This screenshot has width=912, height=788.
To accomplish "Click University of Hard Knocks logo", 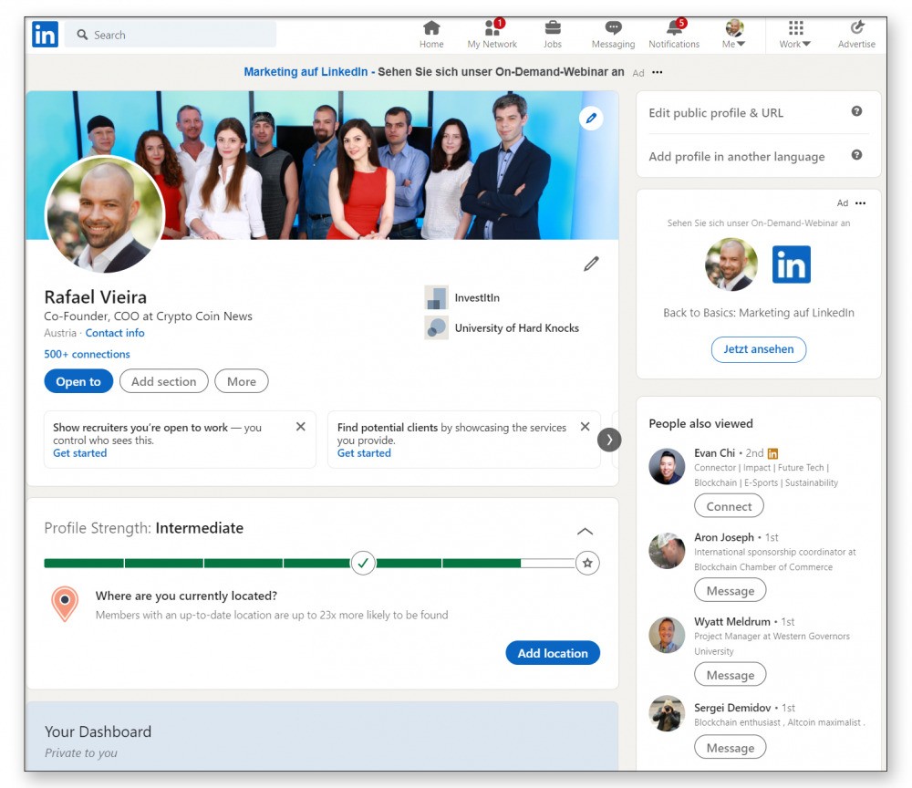I will [x=436, y=327].
